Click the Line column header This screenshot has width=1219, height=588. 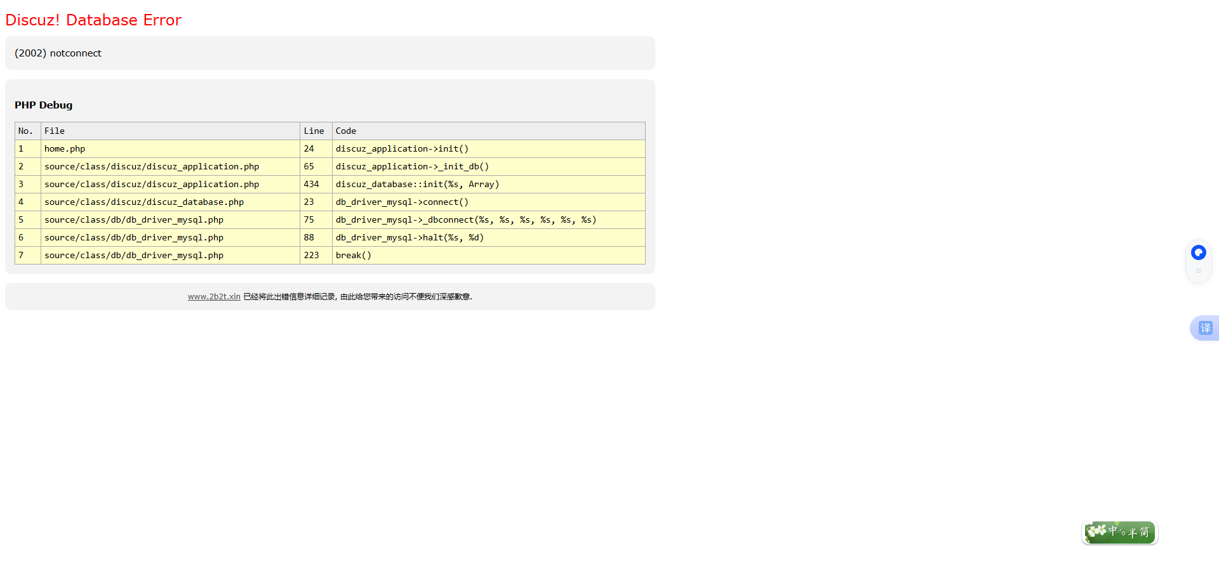point(314,131)
